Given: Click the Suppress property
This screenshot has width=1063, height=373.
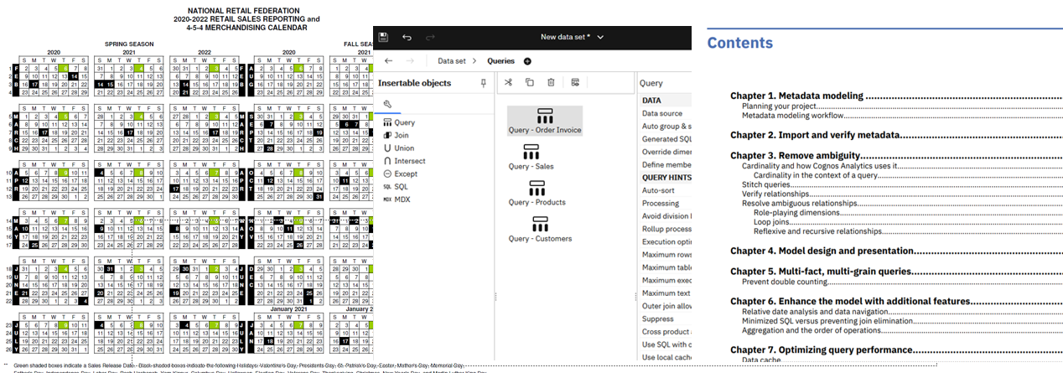Looking at the screenshot, I should click(657, 319).
